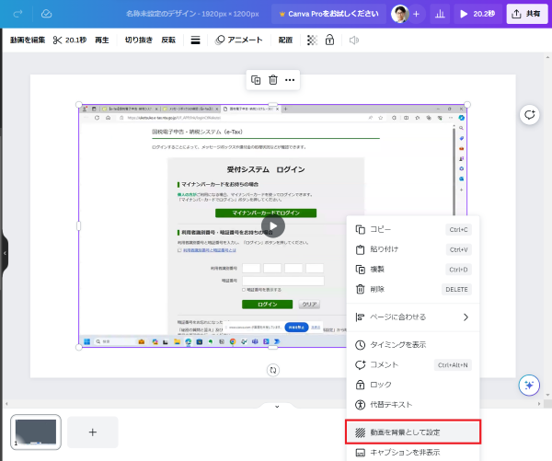Open the line weight border style icon
Image resolution: width=552 pixels, height=461 pixels.
pos(195,40)
